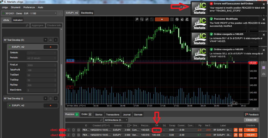
Task: Click the shapes drawing icon on chart
Action: (x=187, y=19)
